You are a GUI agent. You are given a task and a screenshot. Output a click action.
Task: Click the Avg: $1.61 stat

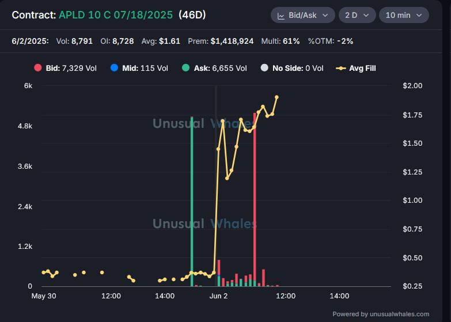pyautogui.click(x=161, y=41)
